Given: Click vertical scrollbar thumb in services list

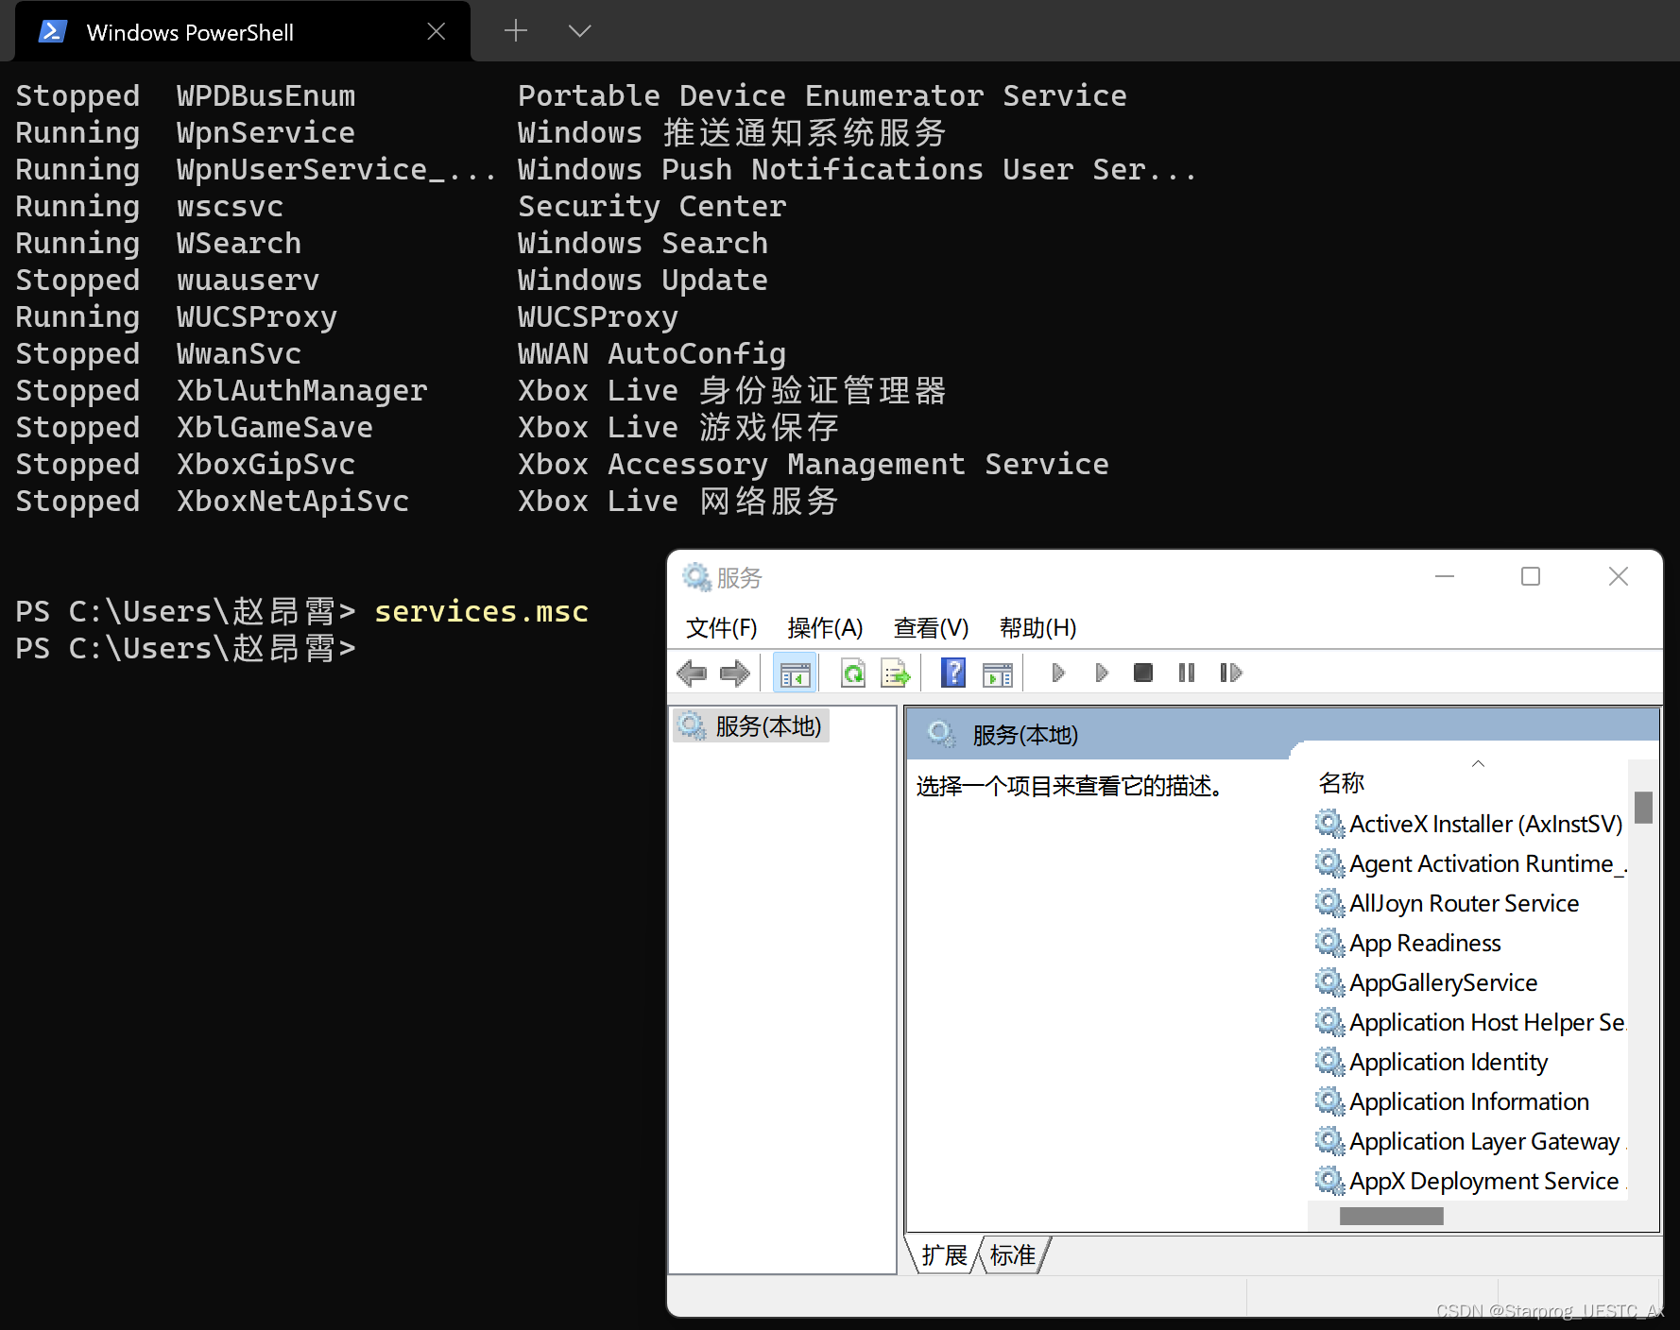Looking at the screenshot, I should point(1643,808).
